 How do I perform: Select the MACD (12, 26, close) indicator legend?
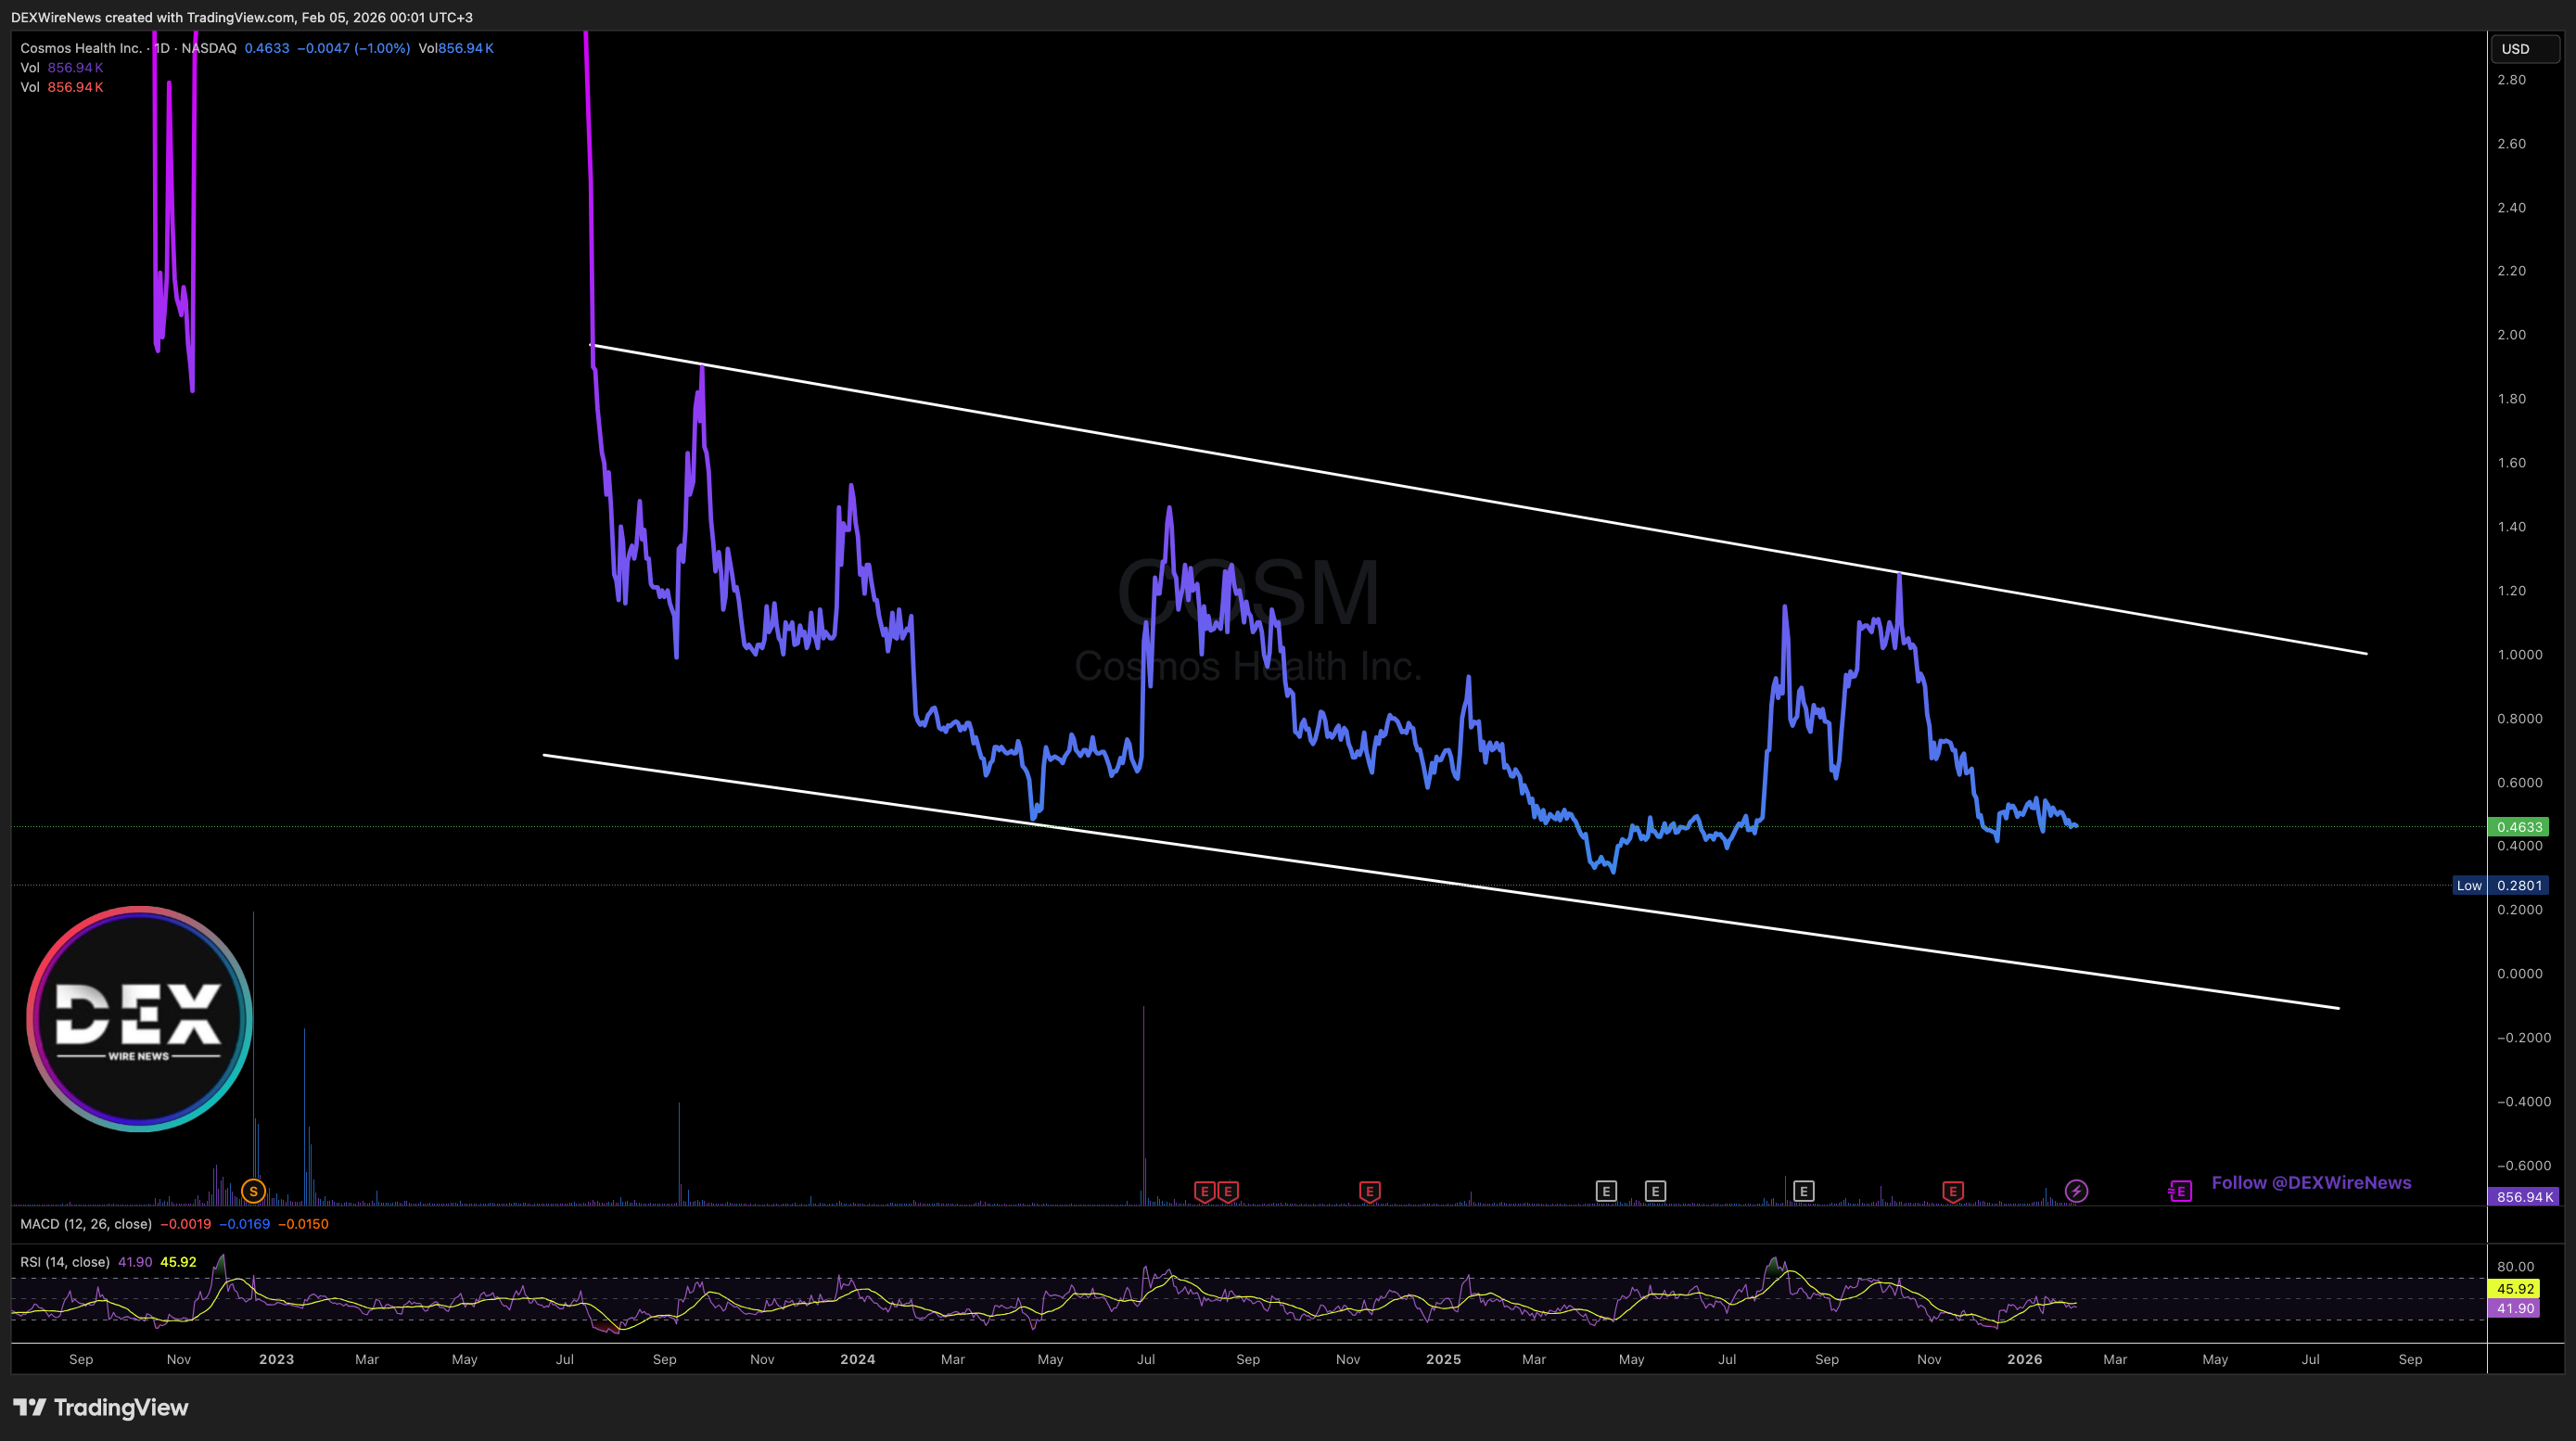click(x=86, y=1224)
